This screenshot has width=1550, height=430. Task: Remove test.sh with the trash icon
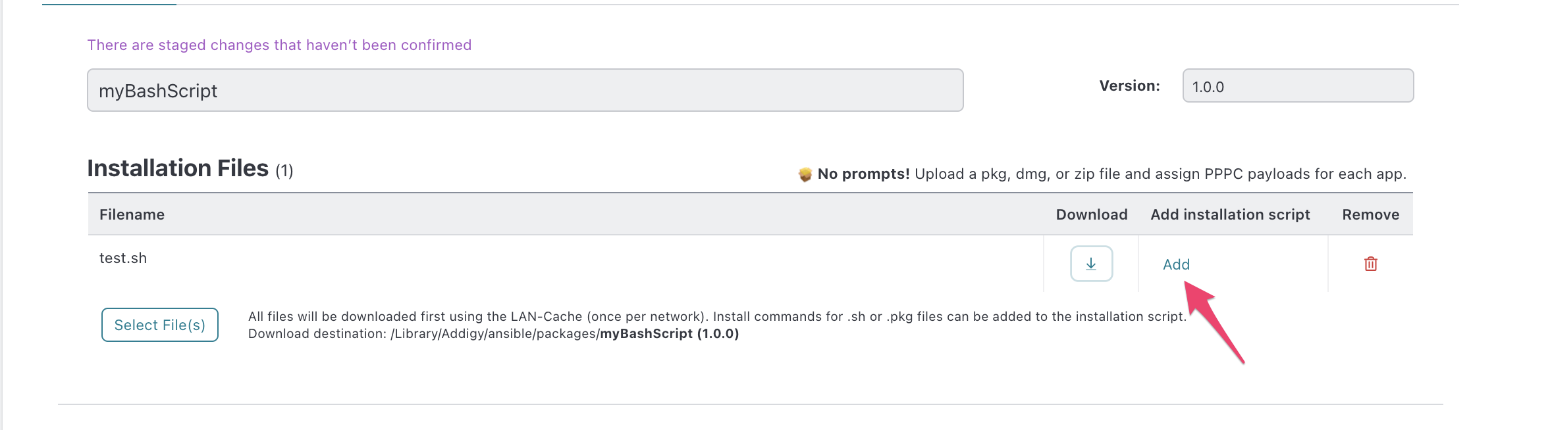coord(1370,264)
